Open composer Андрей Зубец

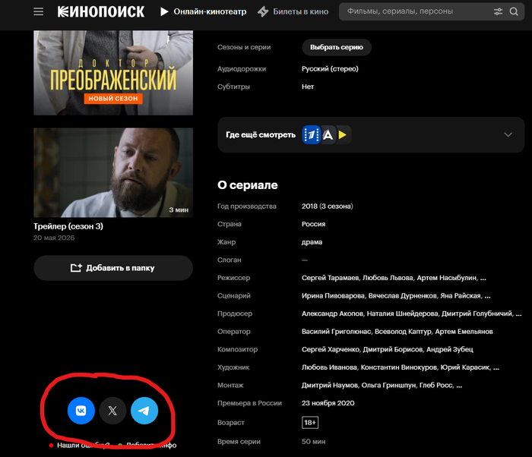450,349
